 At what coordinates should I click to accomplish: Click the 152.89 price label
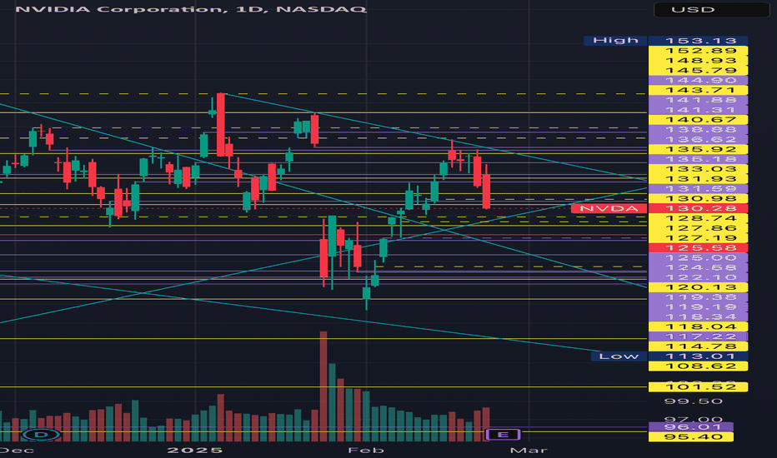pyautogui.click(x=698, y=51)
